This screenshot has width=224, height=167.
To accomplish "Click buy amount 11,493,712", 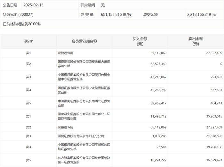I will [158, 116].
